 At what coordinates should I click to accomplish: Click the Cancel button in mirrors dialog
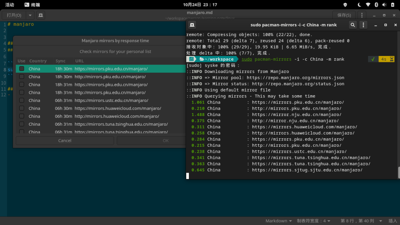pyautogui.click(x=65, y=140)
